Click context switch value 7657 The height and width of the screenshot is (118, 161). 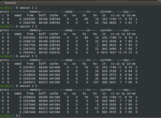click(x=113, y=53)
